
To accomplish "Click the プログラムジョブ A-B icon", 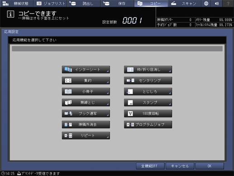I will tap(130, 125).
